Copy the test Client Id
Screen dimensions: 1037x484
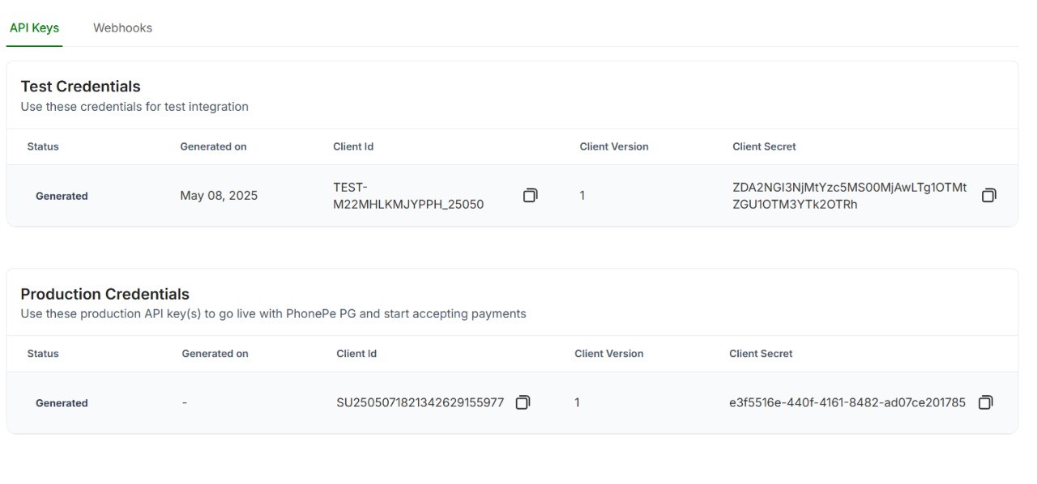point(530,195)
